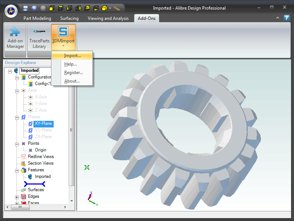Screen dimensions: 294x221
Task: Collapse the Planes node in Design Explorer
Action: point(17,117)
